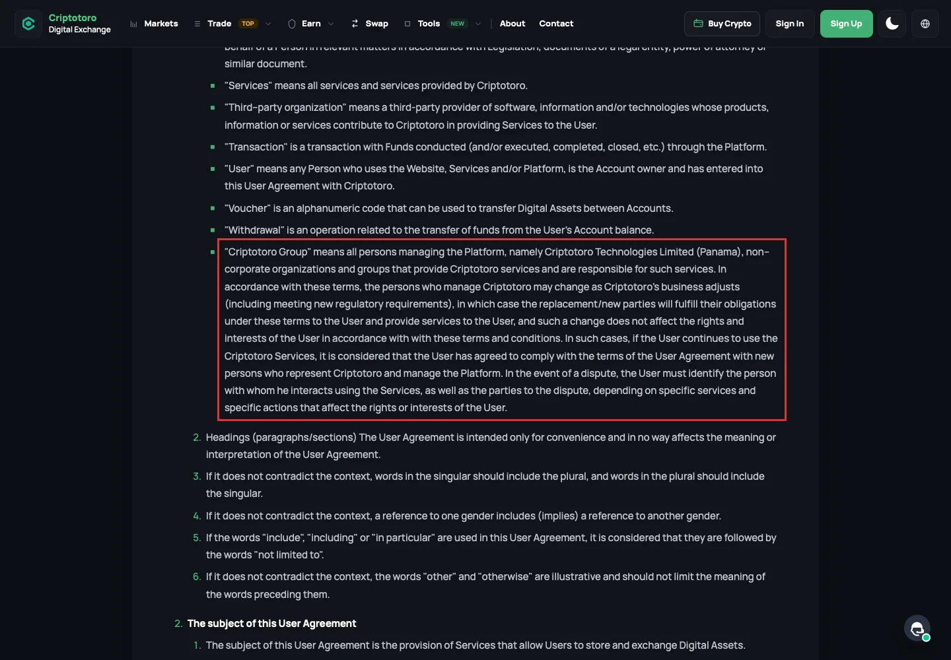Open the Trade menu
The width and height of the screenshot is (951, 660).
pos(219,24)
